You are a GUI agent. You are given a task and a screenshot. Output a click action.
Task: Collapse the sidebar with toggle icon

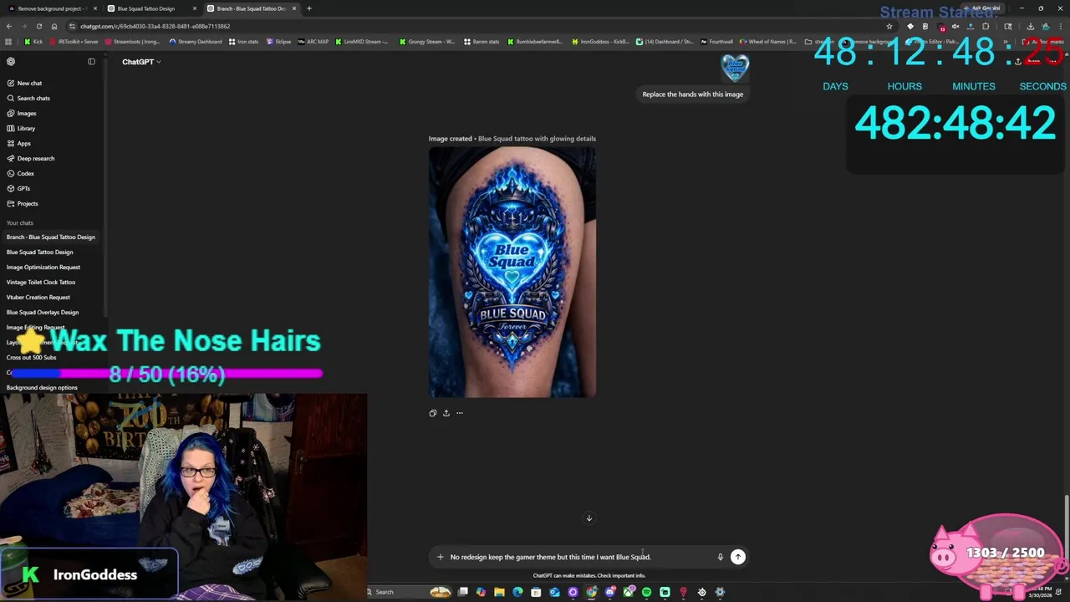(91, 61)
